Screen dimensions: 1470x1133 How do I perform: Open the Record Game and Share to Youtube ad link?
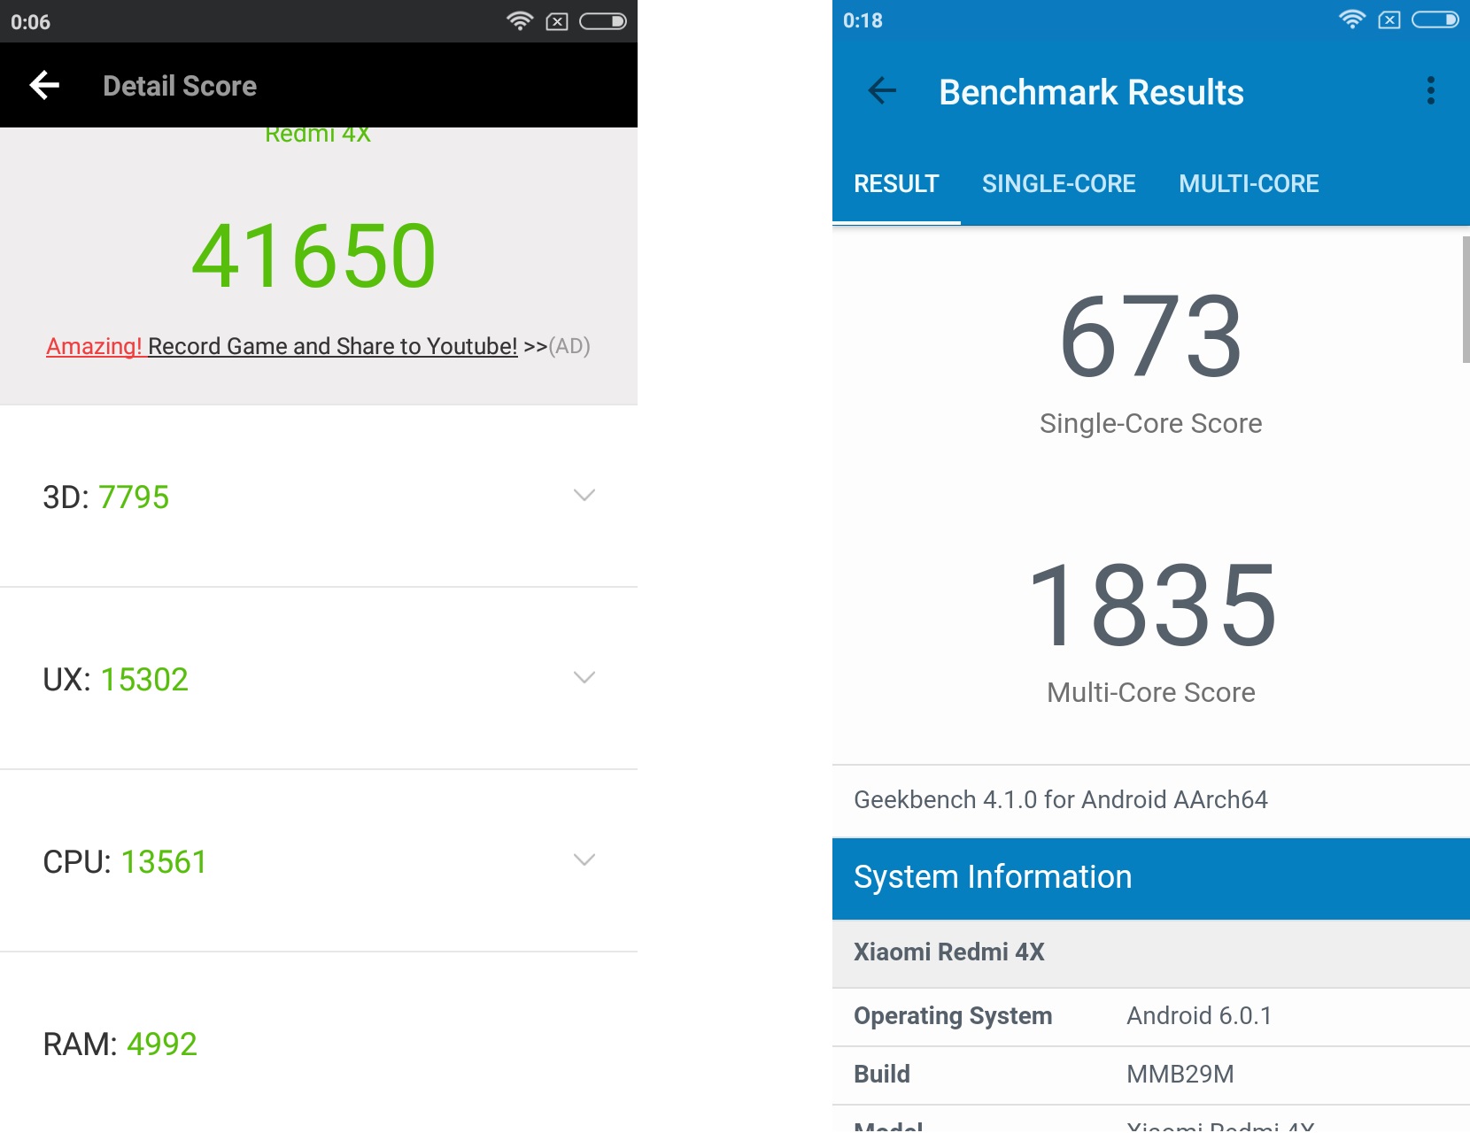pos(318,346)
